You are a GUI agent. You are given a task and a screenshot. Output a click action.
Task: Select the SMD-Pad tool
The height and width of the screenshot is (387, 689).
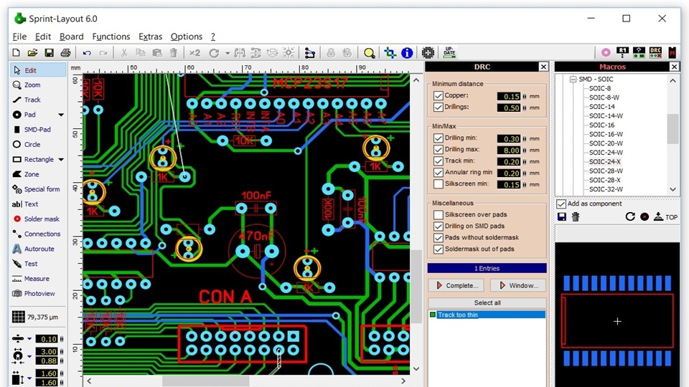(32, 130)
